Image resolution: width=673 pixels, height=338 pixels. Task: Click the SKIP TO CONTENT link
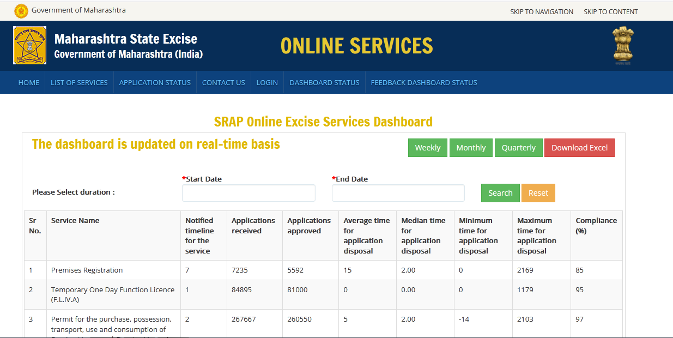pyautogui.click(x=610, y=11)
